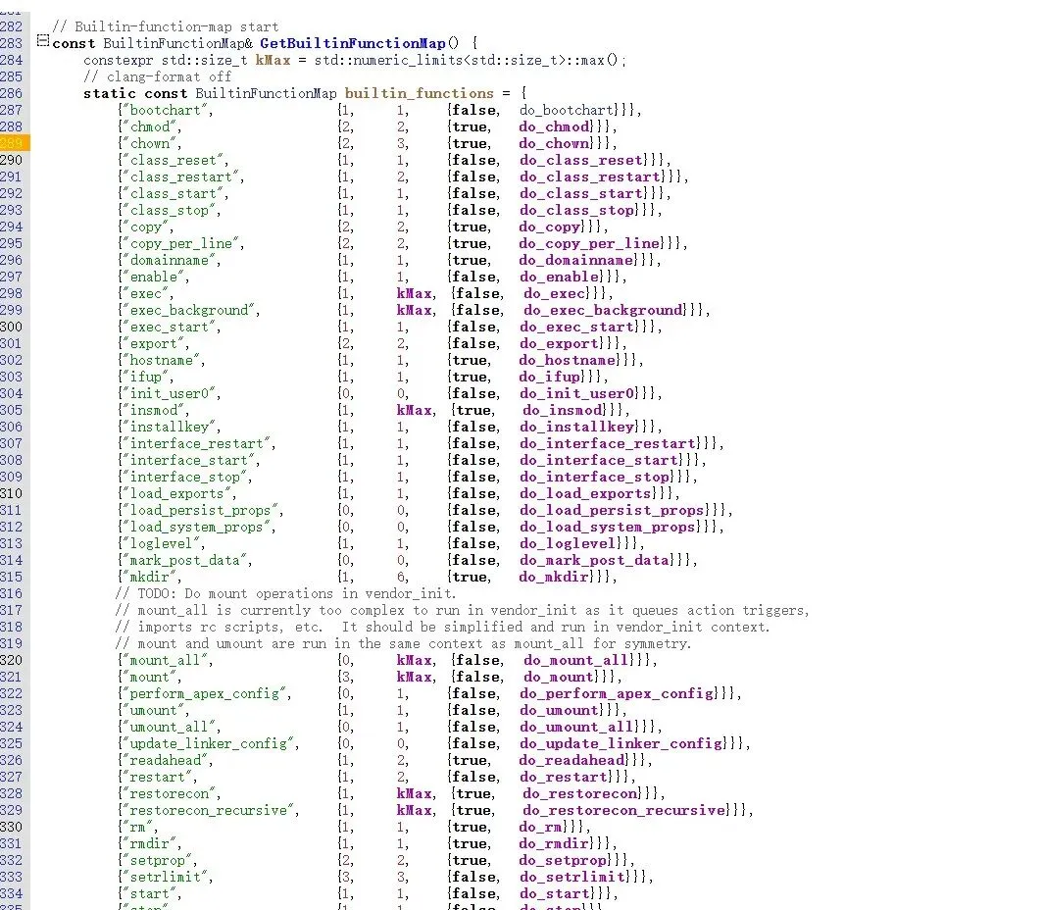Image resolution: width=1043 pixels, height=910 pixels.
Task: Click do_exec_background function reference
Action: (x=603, y=310)
